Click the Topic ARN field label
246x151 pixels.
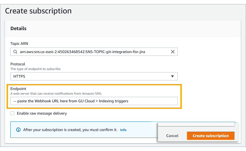coord(19,44)
